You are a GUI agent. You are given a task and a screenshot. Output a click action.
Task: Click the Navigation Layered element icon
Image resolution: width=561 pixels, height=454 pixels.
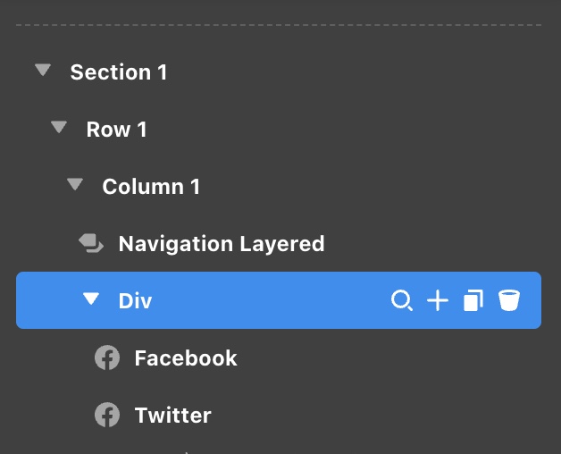[91, 243]
